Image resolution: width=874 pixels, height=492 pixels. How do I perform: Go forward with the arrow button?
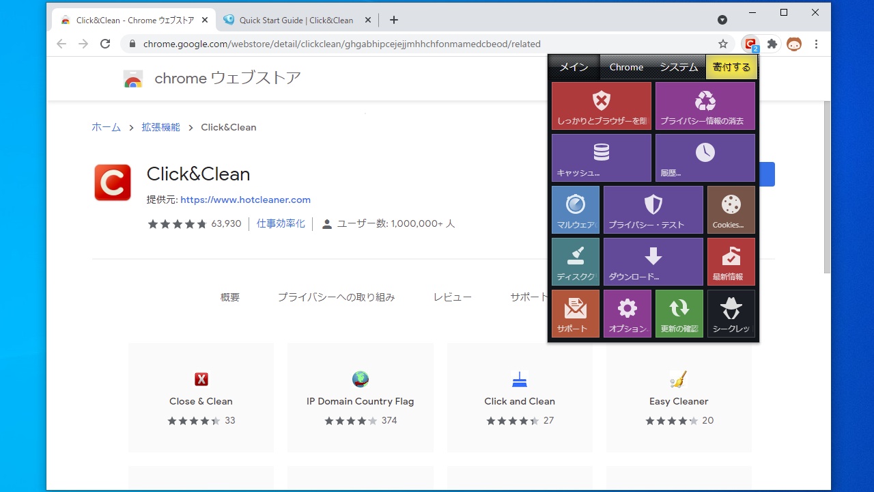click(x=83, y=44)
